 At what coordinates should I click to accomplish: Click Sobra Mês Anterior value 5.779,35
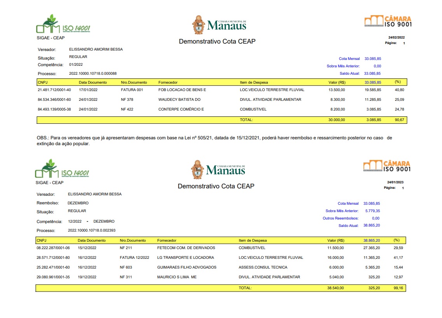click(373, 211)
